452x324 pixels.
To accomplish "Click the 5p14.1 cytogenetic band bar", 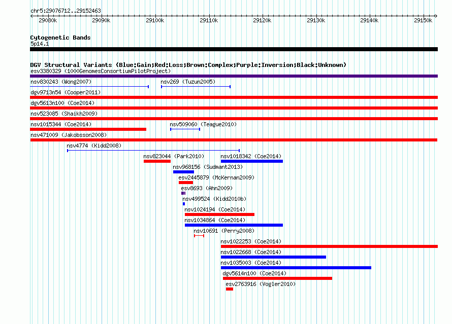I will (234, 49).
